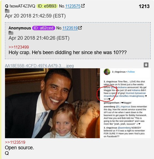This screenshot has height=159, width=154.
Task: Follow the red >>1123499 reply reference
Action: [19, 47]
